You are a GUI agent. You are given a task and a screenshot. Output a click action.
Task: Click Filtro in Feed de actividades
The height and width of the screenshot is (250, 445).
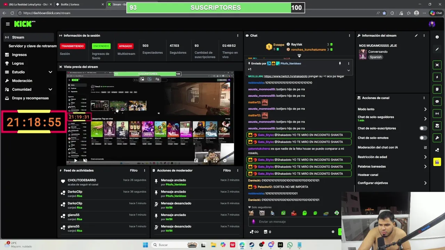pos(133,170)
